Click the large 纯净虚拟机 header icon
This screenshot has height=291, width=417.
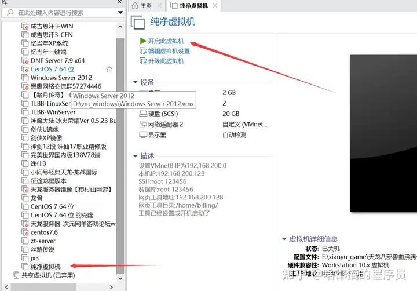click(x=137, y=22)
